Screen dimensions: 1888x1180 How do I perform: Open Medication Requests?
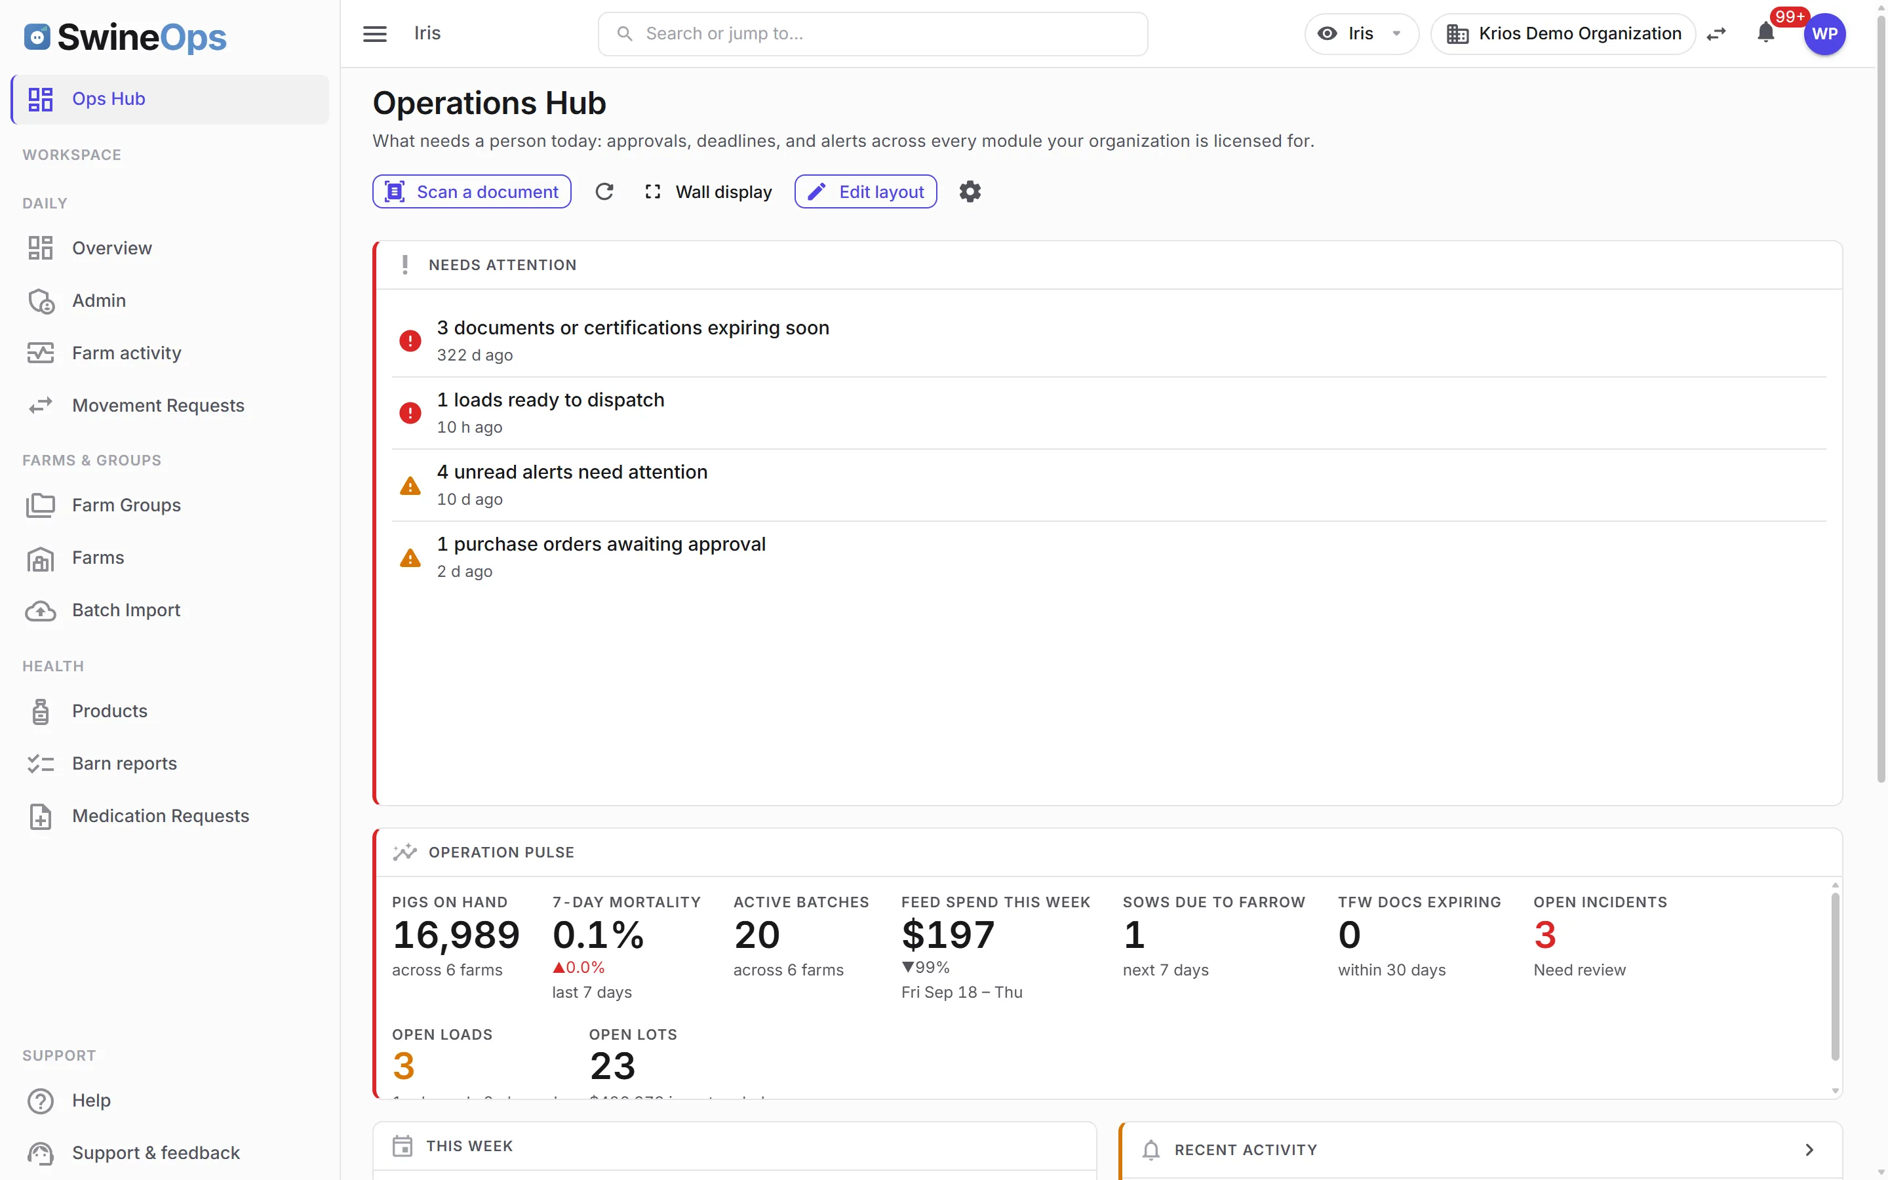point(170,816)
